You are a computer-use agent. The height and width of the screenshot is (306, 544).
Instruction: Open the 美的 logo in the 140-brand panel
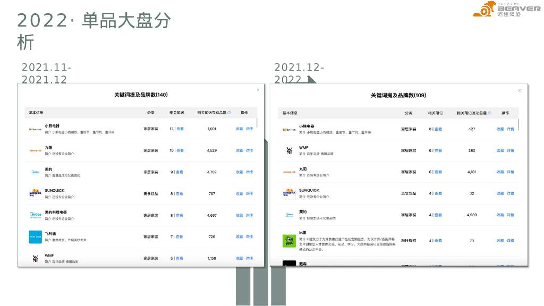tap(36, 172)
